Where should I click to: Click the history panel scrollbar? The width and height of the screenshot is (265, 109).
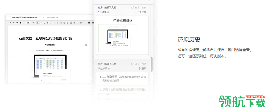[152, 64]
